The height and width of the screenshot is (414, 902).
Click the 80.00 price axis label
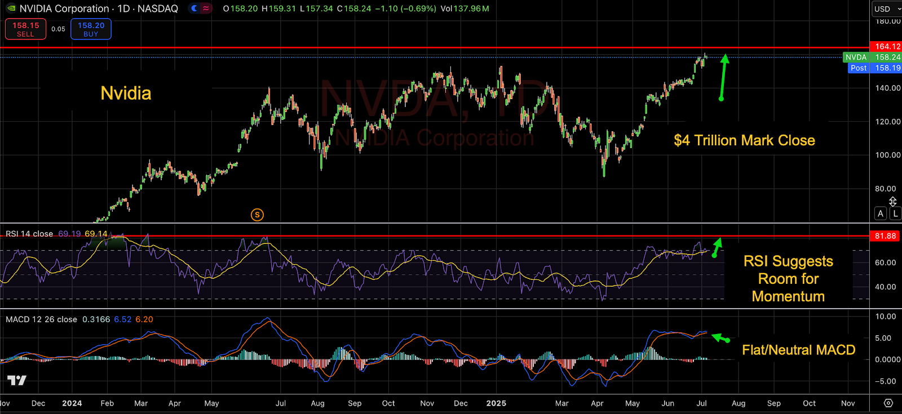pyautogui.click(x=886, y=189)
